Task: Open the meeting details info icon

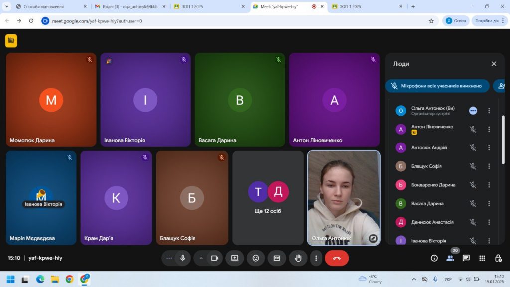Action: tap(434, 258)
